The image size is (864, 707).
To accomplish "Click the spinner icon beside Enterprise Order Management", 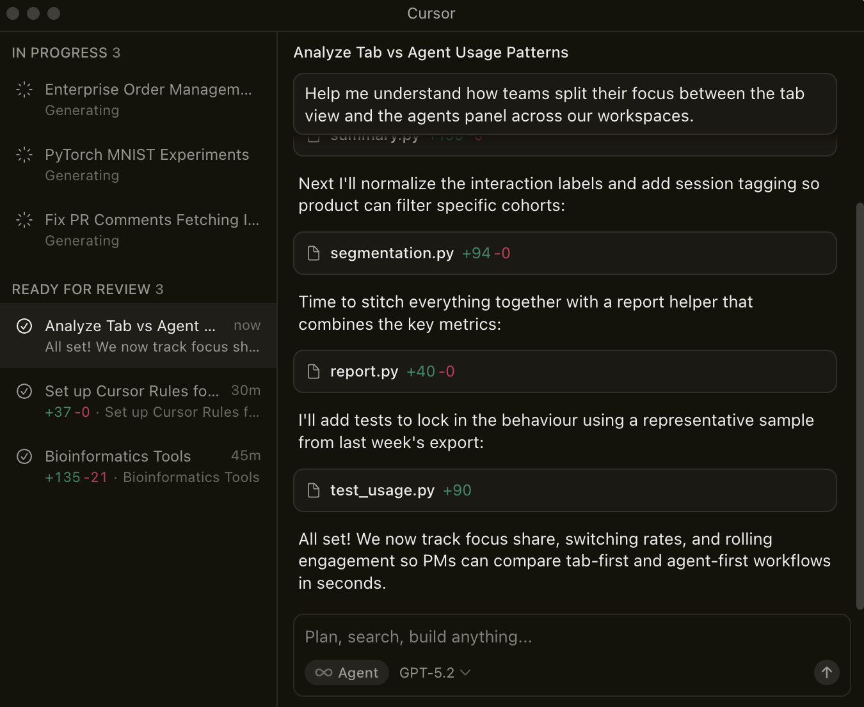I will tap(24, 89).
